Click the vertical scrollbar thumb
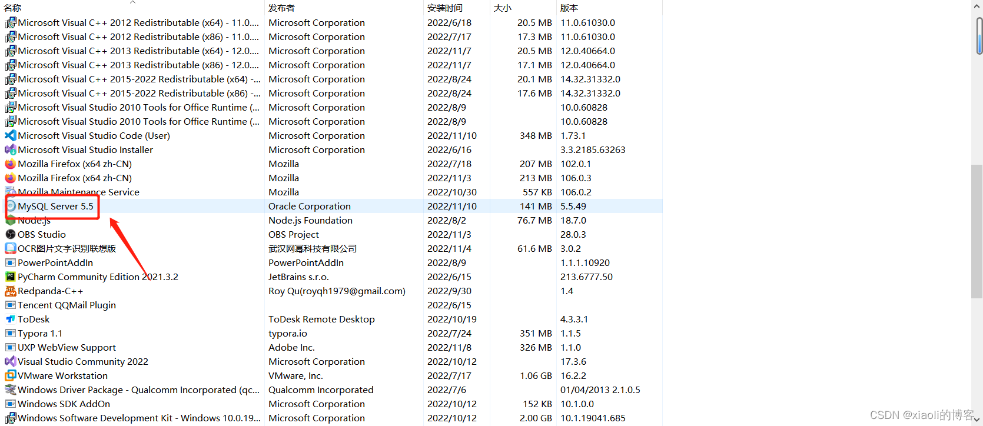 pyautogui.click(x=978, y=232)
